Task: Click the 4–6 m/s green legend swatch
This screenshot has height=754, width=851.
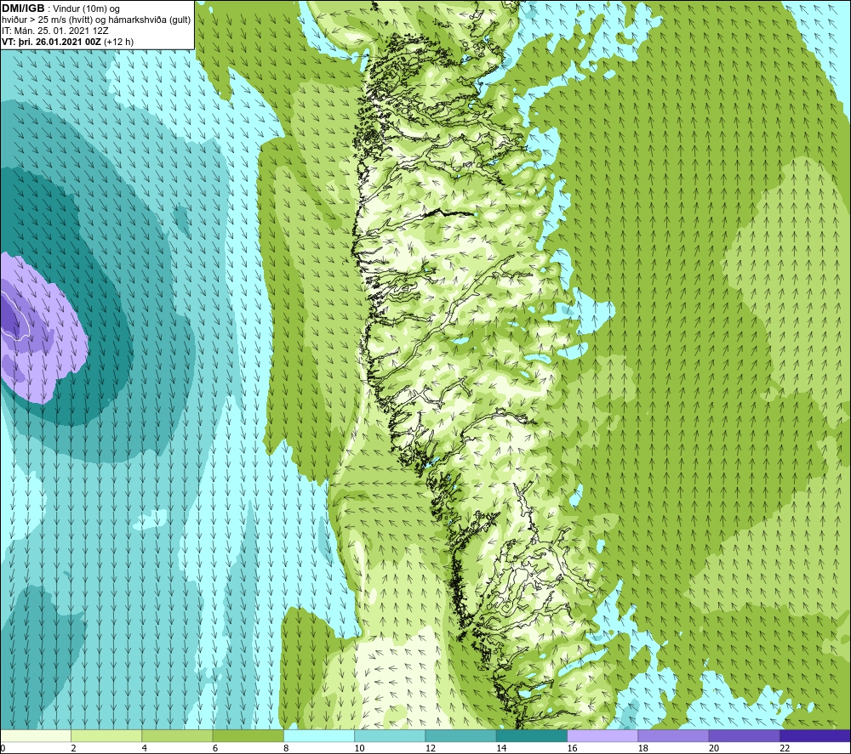Action: (178, 735)
